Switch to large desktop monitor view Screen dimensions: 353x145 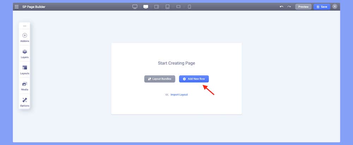tap(134, 7)
